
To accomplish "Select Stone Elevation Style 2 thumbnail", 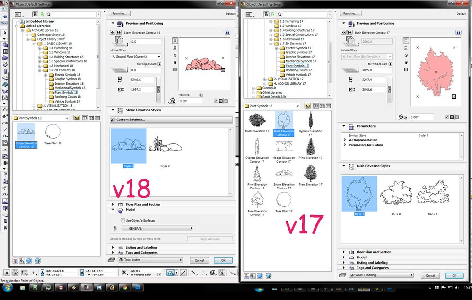I will tap(165, 148).
